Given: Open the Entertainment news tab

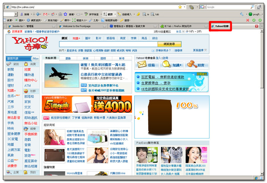Looking at the screenshot, I should [x=85, y=58].
